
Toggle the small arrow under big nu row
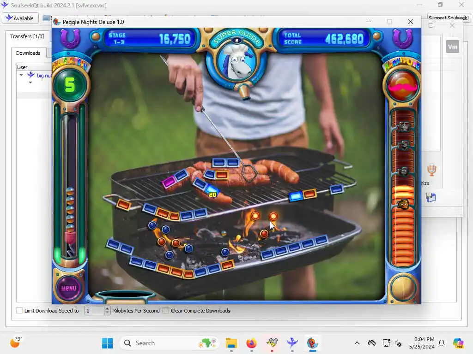click(30, 83)
